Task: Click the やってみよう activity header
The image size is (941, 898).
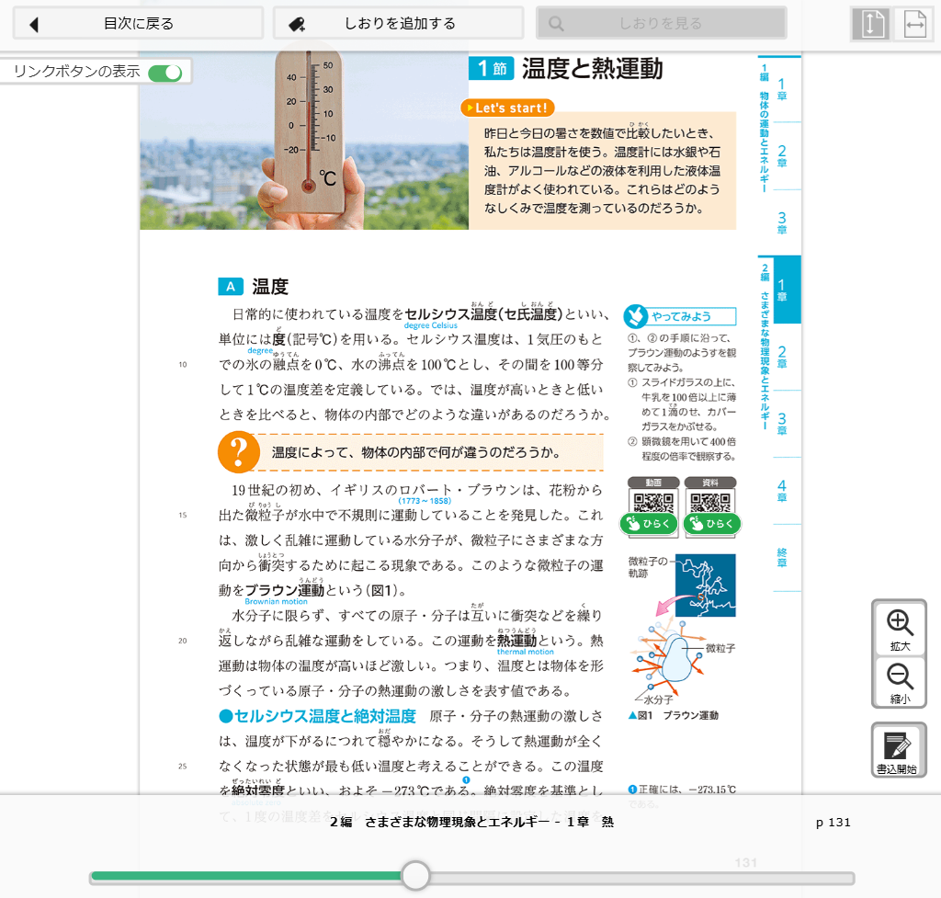Action: pyautogui.click(x=680, y=317)
